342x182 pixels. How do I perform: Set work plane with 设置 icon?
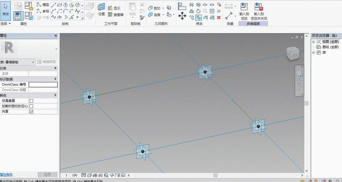pos(102,9)
